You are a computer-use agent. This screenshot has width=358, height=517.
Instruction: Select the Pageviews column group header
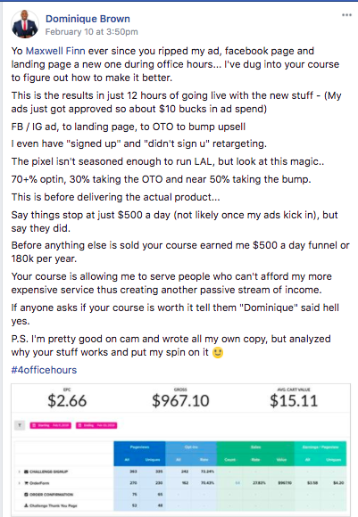click(139, 447)
